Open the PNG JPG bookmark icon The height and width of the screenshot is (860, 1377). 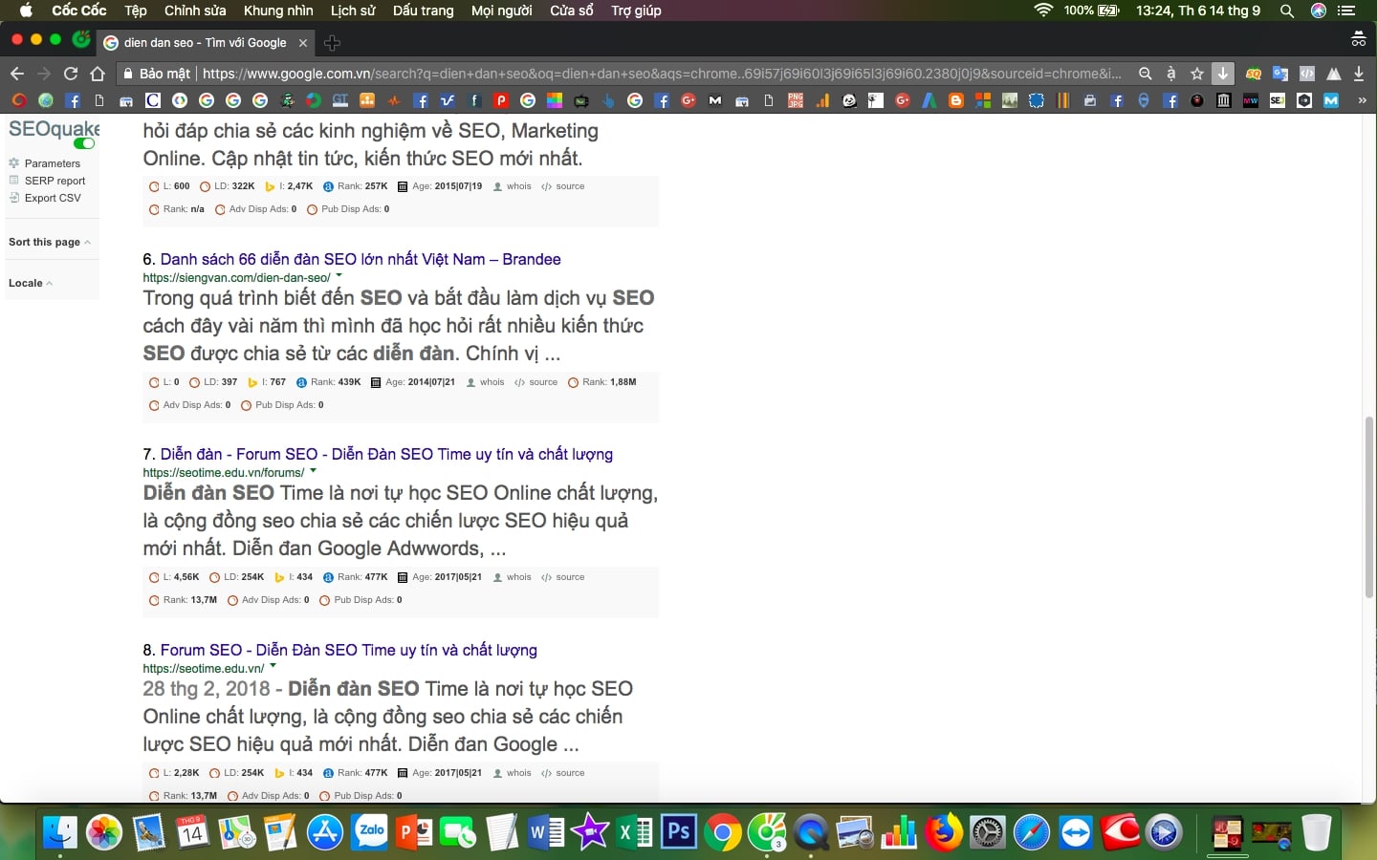click(795, 100)
